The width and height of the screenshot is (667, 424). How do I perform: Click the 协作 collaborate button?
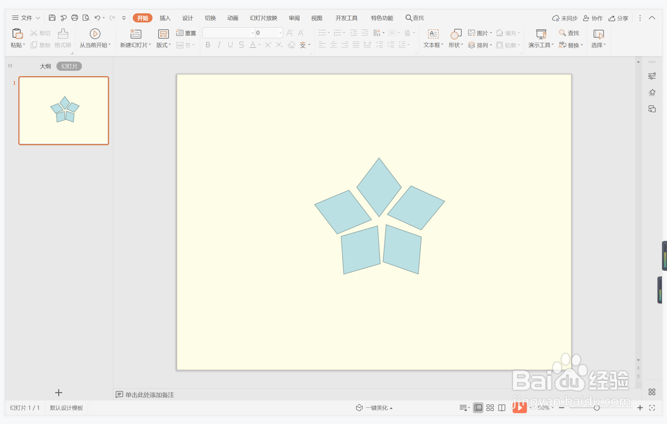point(593,18)
